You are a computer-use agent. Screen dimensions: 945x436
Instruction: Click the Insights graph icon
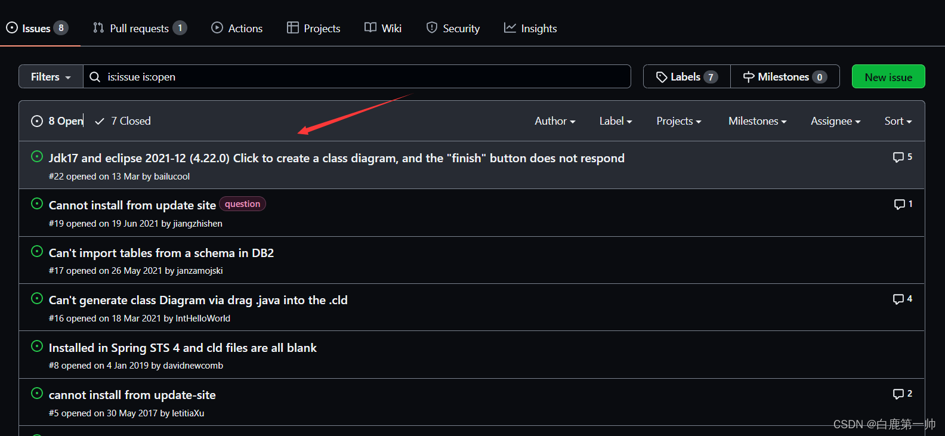click(510, 27)
